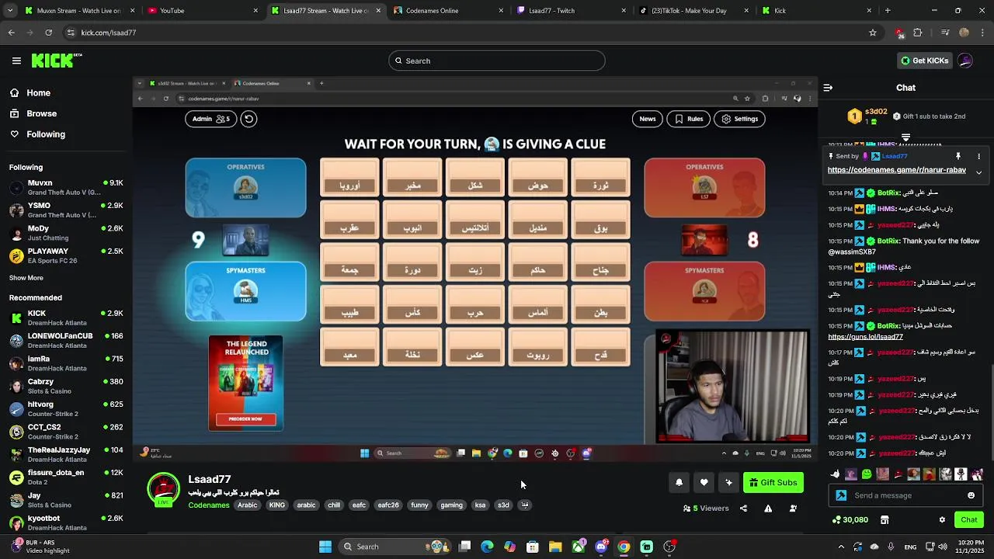994x559 pixels.
Task: Open the guns.lol/lsaad77 link in chat
Action: coord(865,337)
